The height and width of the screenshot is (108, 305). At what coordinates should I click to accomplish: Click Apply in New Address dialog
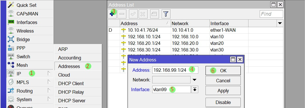(x=223, y=91)
